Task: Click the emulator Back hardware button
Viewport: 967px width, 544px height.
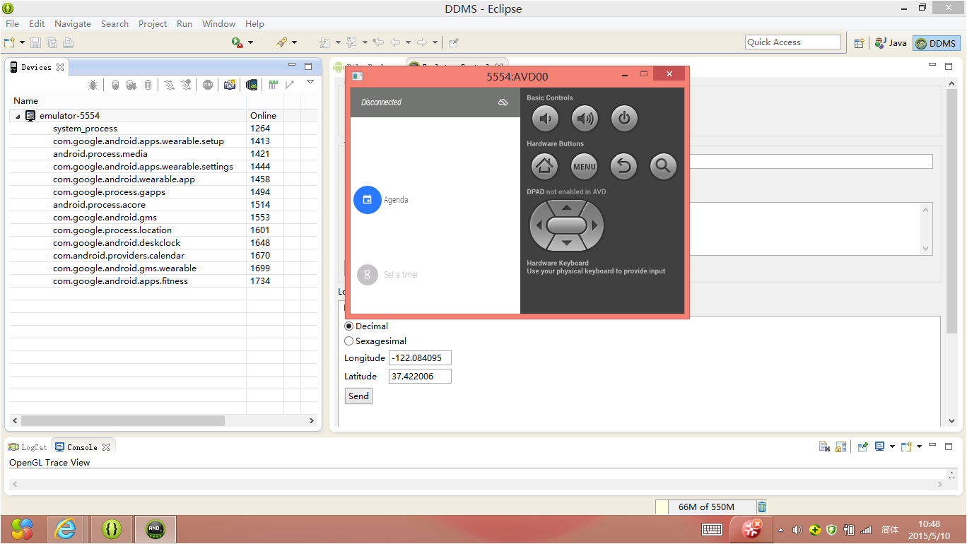Action: [624, 167]
